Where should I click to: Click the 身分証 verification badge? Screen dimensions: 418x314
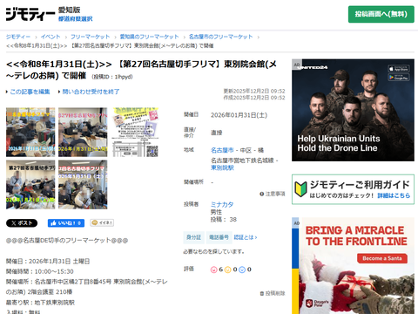[193, 237]
